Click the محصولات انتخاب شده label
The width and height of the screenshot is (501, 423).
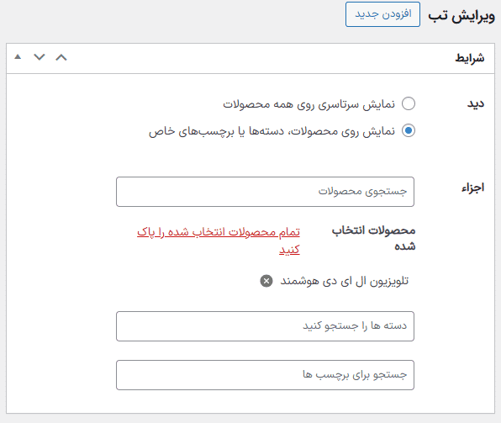click(373, 238)
